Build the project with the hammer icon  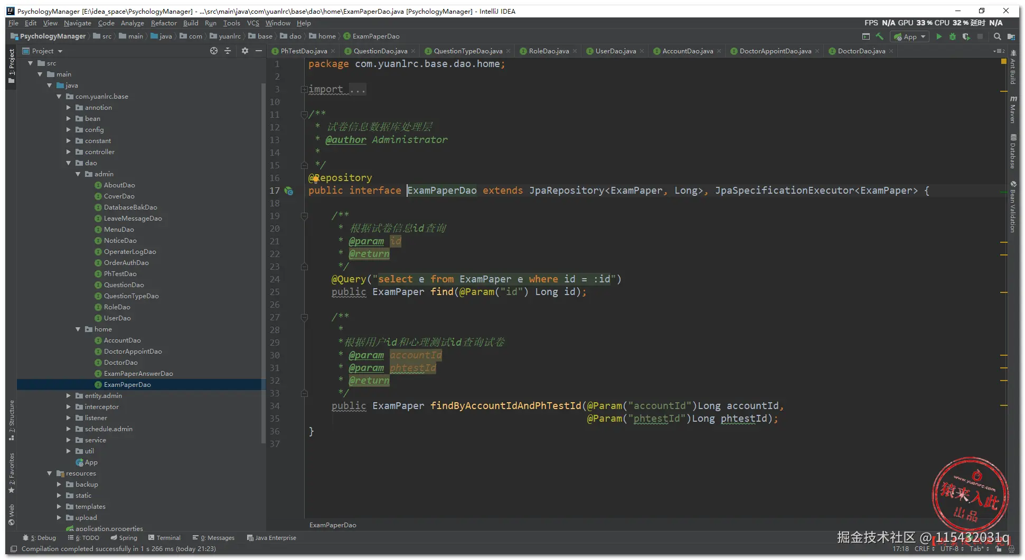pyautogui.click(x=879, y=36)
